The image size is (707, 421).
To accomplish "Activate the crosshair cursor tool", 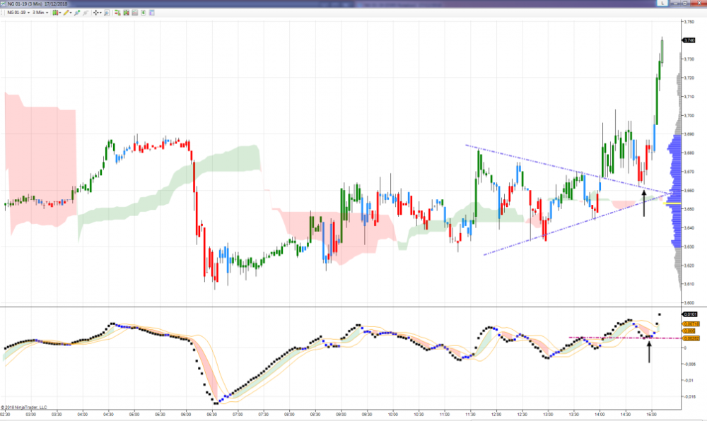I will 96,13.
